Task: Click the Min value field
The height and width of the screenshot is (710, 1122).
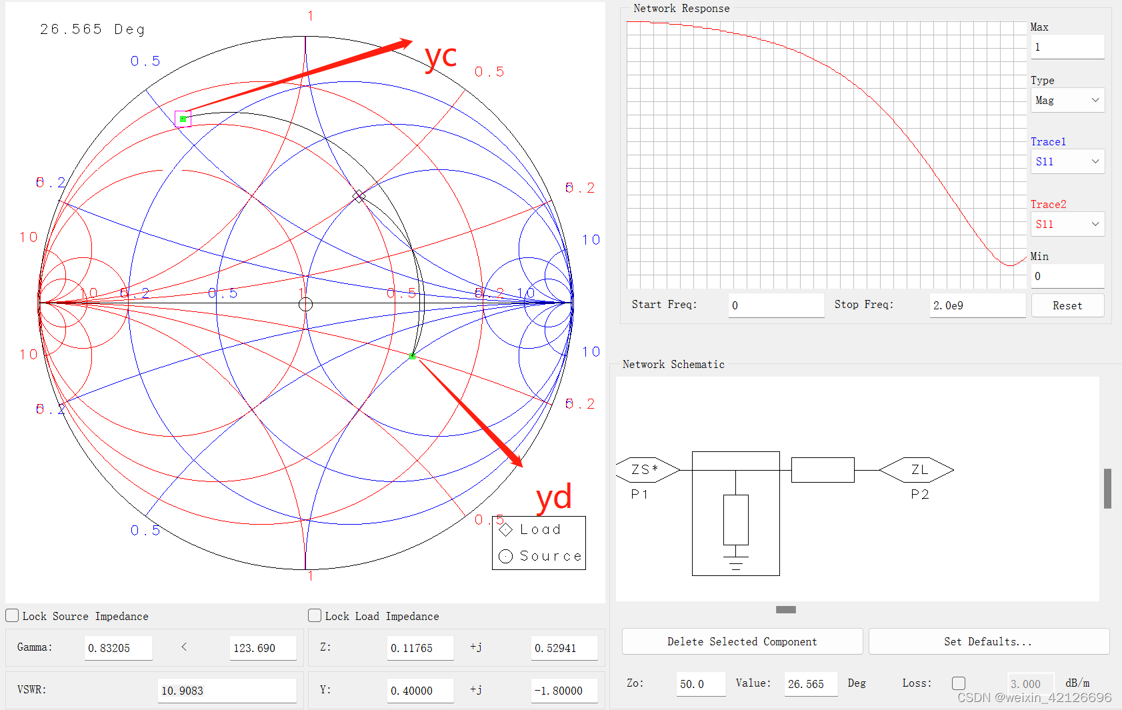Action: pyautogui.click(x=1068, y=276)
